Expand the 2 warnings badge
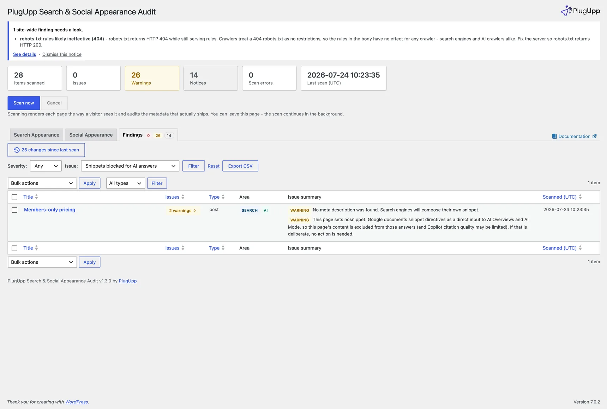 pos(182,211)
